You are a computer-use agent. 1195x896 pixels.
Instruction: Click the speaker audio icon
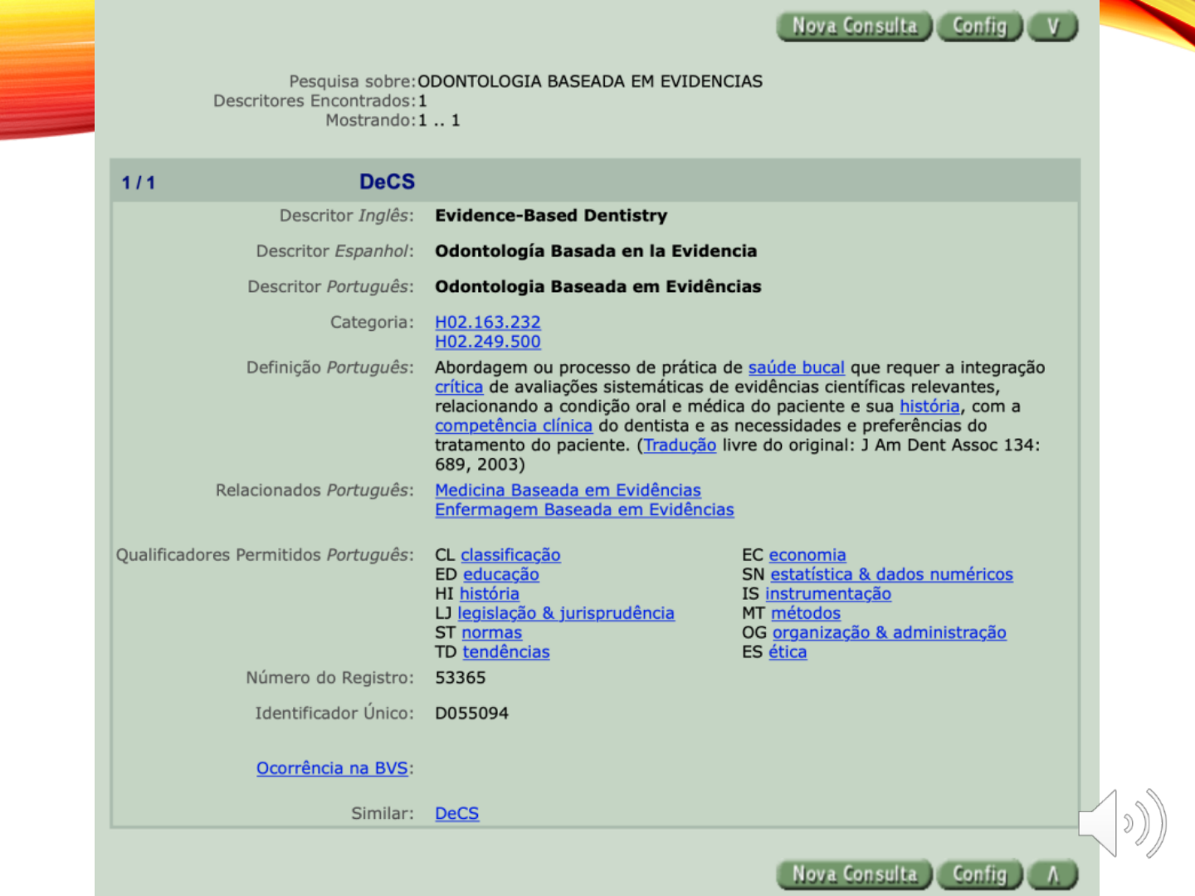[x=1122, y=824]
